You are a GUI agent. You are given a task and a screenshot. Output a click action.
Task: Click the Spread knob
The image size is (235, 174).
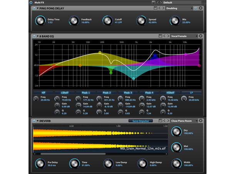pos(141,21)
